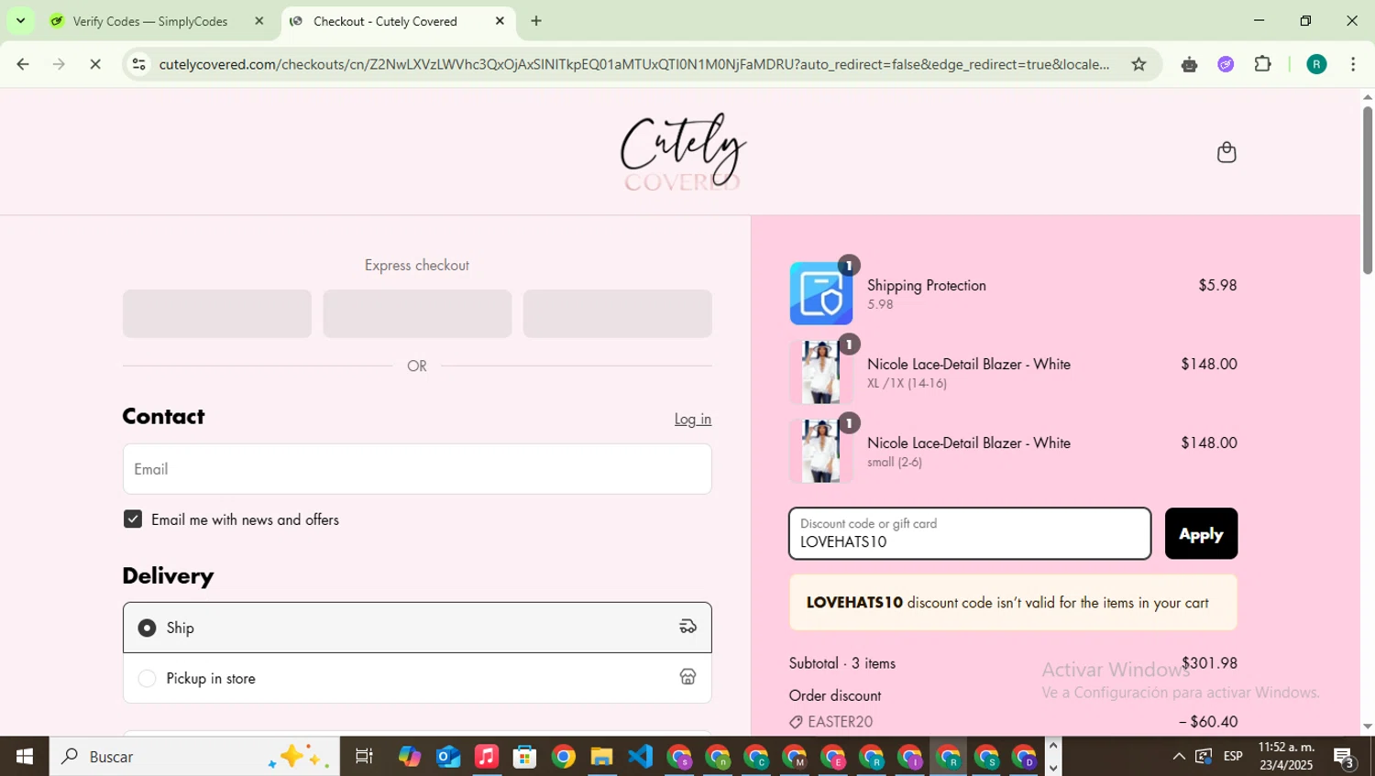Stop loading the page
Image resolution: width=1375 pixels, height=776 pixels.
[95, 64]
